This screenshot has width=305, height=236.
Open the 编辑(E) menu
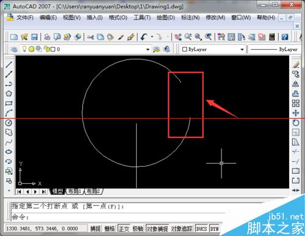48,18
